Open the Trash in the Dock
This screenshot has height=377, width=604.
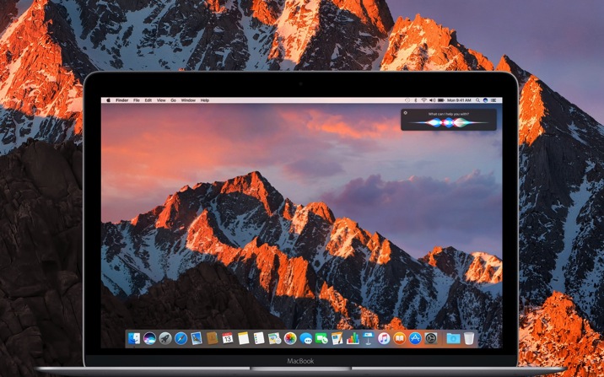pos(469,338)
